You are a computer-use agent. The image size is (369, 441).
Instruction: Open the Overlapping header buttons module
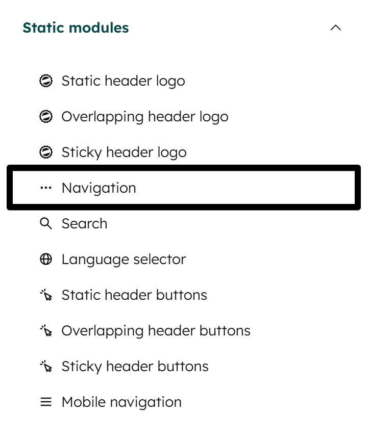156,330
